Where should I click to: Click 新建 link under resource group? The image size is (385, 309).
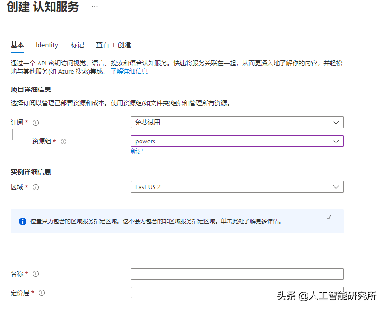click(137, 151)
